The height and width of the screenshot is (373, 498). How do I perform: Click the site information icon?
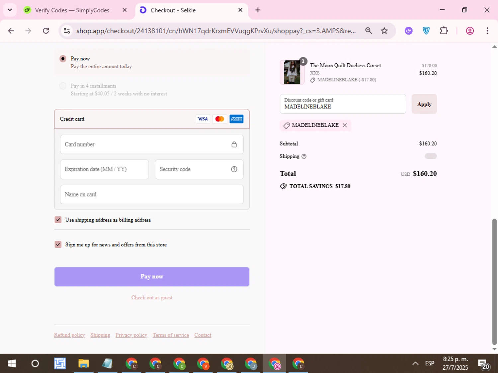point(67,31)
